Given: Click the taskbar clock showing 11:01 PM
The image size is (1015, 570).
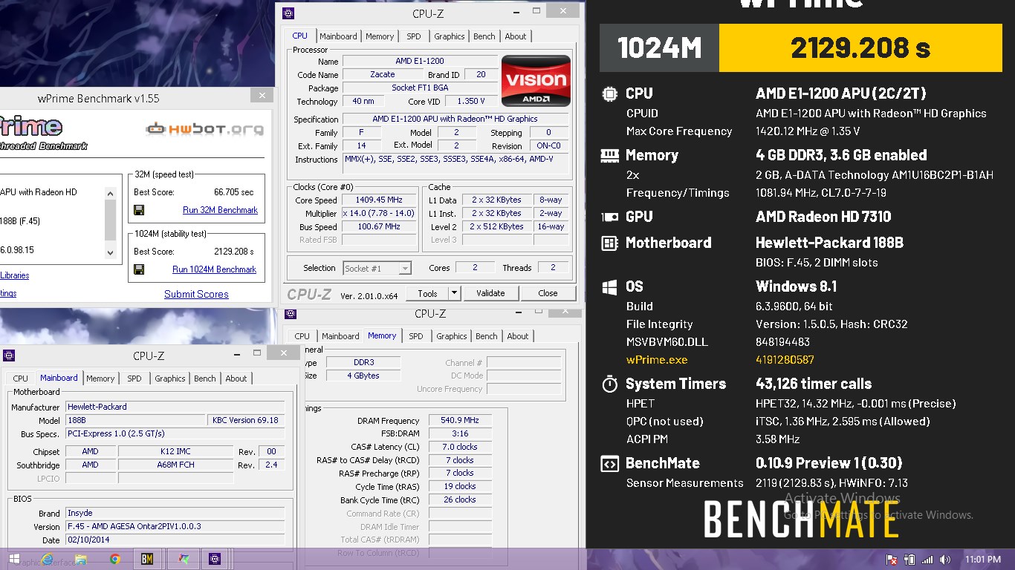Looking at the screenshot, I should (x=984, y=560).
